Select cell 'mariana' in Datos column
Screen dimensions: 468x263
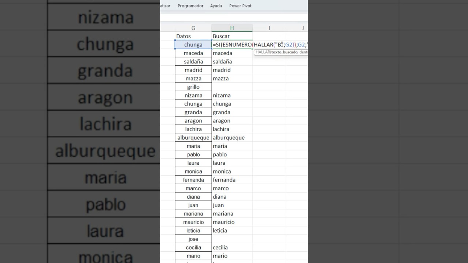[193, 214]
